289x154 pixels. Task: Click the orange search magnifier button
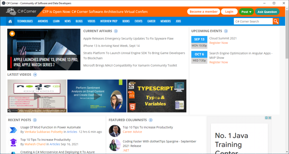[276, 21]
